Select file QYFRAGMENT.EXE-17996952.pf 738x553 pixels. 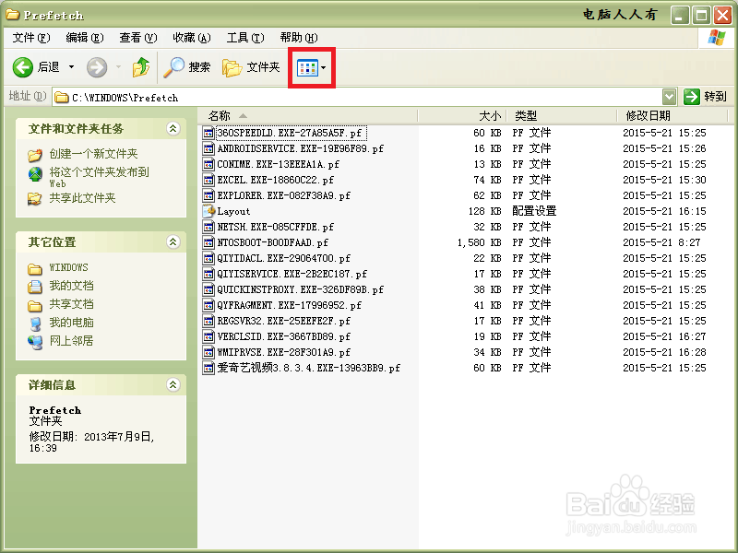290,305
